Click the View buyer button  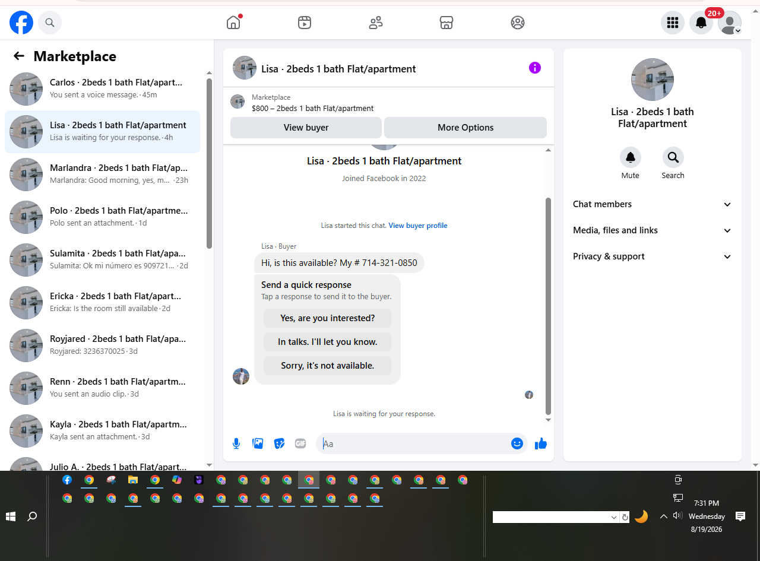pyautogui.click(x=306, y=128)
